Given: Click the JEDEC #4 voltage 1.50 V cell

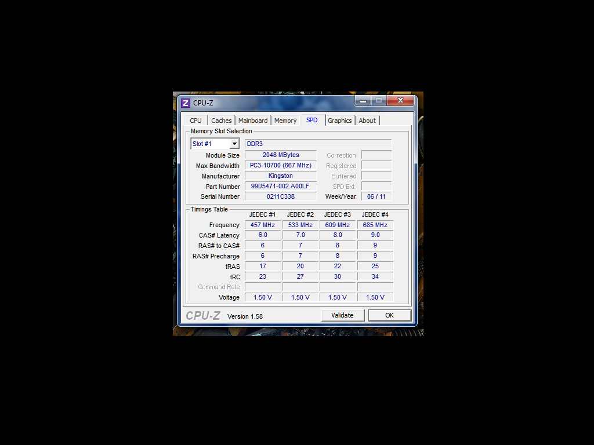Looking at the screenshot, I should point(375,297).
